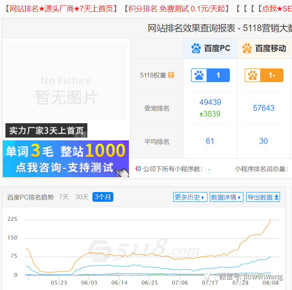
Task: Switch to the 百度PC column header
Action: tap(210, 49)
